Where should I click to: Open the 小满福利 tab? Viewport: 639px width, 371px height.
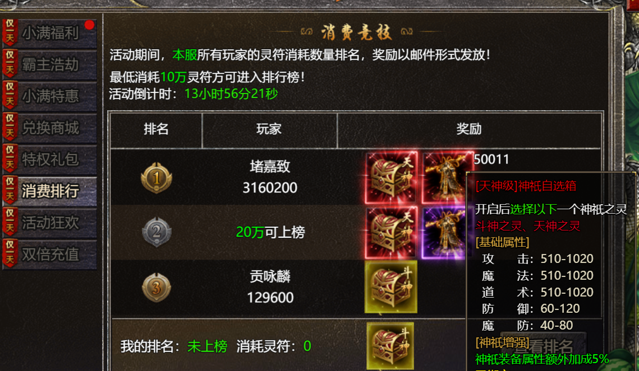coord(50,33)
